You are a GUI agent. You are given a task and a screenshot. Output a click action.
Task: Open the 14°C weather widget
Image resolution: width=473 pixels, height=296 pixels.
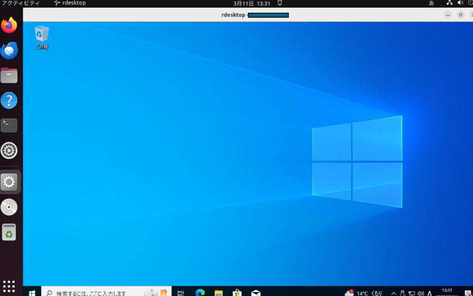363,293
